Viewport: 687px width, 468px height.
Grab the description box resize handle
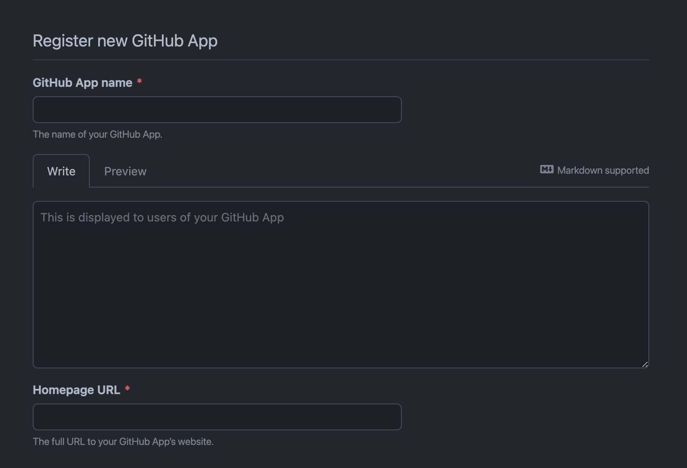645,364
